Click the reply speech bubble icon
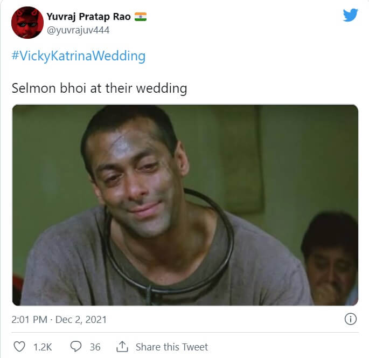 coord(76,346)
